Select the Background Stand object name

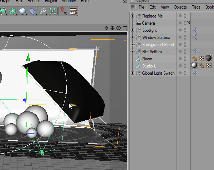point(158,45)
